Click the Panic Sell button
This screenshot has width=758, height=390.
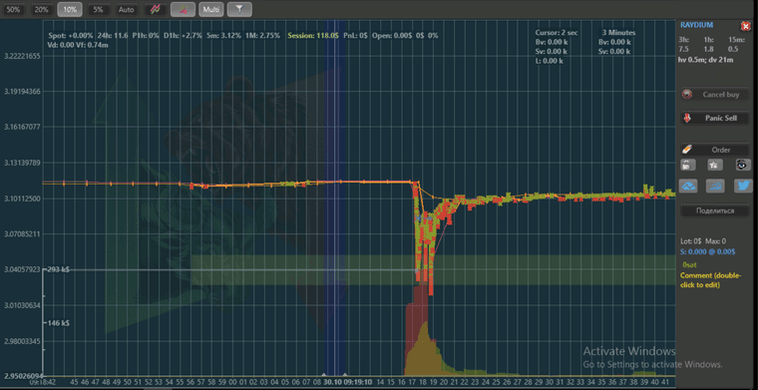[715, 118]
